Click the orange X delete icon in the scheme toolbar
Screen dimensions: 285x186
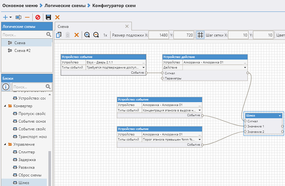[76, 35]
